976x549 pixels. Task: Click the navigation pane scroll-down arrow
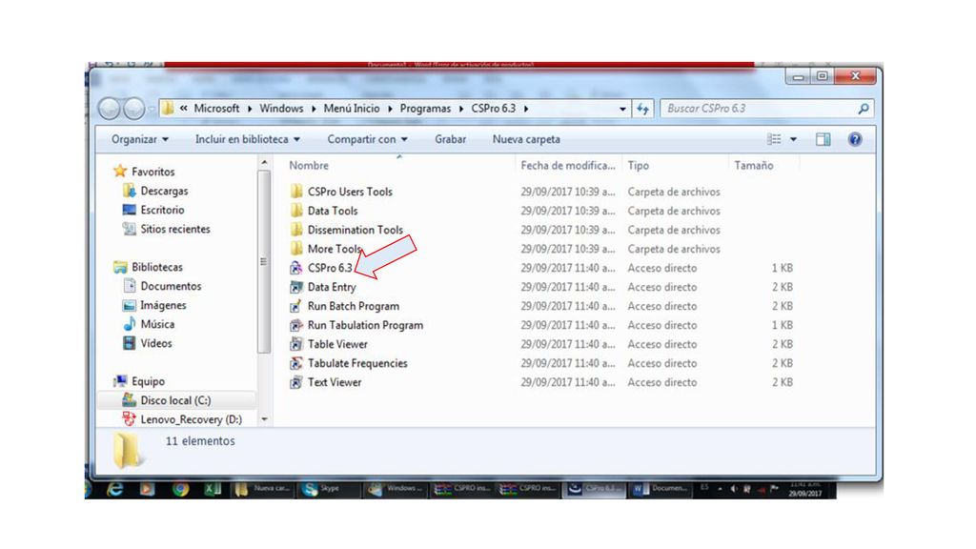(264, 419)
